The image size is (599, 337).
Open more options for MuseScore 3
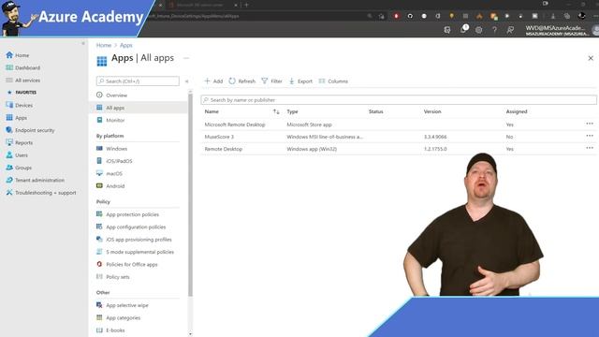coord(590,136)
